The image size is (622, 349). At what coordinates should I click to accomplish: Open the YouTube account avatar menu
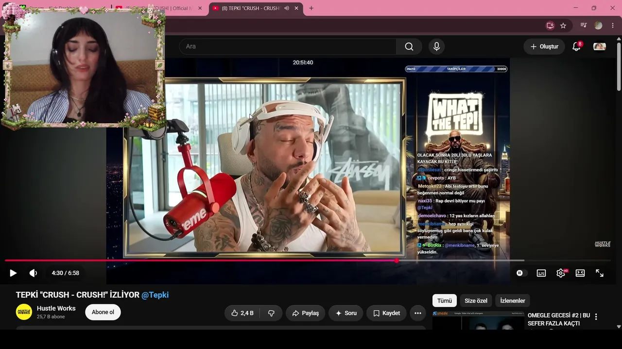click(600, 47)
